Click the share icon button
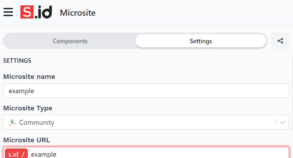The image size is (293, 158). click(280, 41)
